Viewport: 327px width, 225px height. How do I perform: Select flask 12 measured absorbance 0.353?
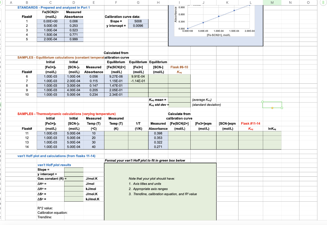click(x=158, y=138)
